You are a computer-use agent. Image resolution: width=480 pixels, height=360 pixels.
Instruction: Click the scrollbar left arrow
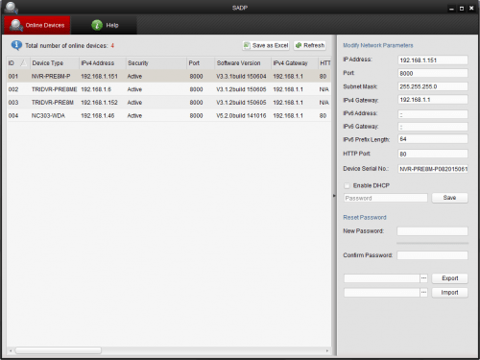[11, 351]
